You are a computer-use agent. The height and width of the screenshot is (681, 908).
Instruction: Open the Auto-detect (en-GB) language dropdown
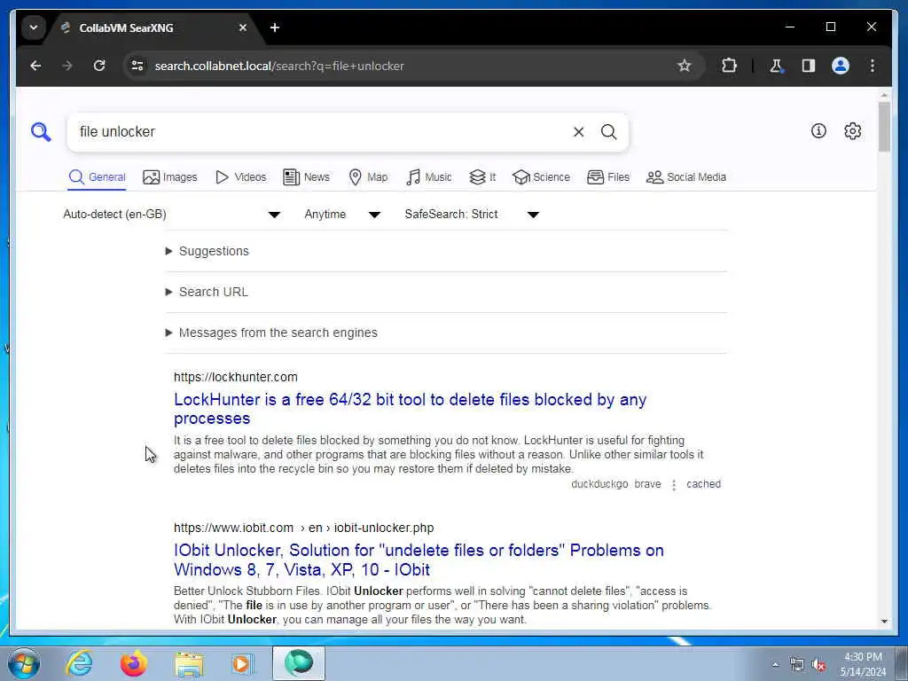click(172, 215)
